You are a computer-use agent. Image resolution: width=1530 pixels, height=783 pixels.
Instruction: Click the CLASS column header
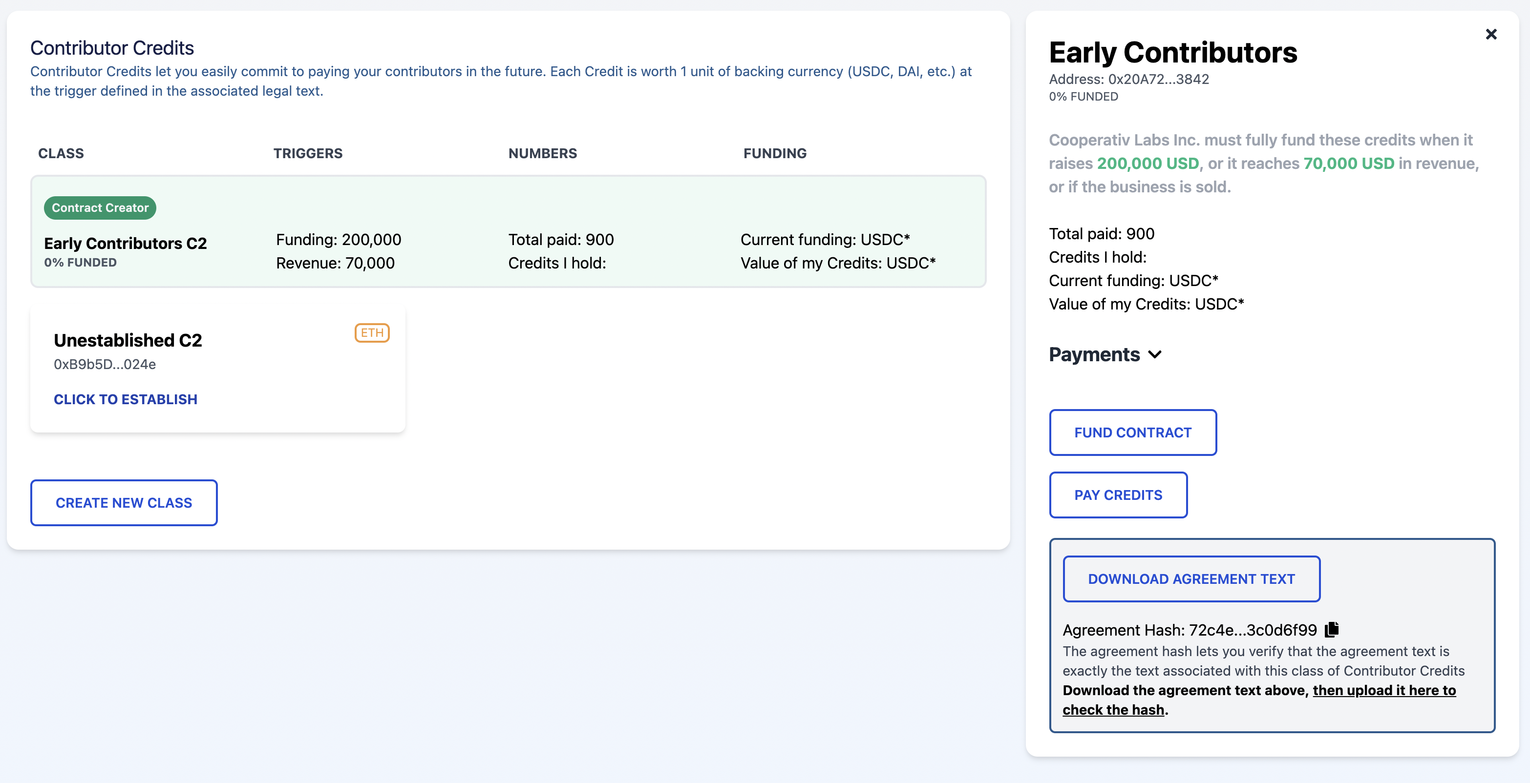tap(61, 153)
